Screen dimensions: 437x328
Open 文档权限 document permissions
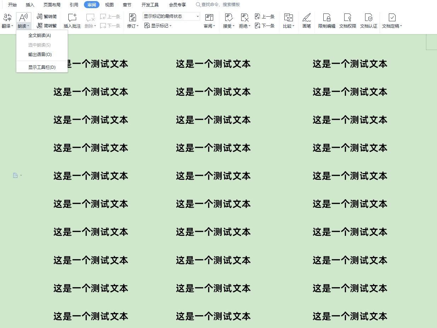coord(348,21)
